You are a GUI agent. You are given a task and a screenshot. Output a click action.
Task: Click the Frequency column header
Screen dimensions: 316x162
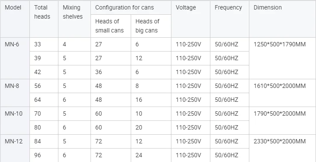(x=229, y=19)
